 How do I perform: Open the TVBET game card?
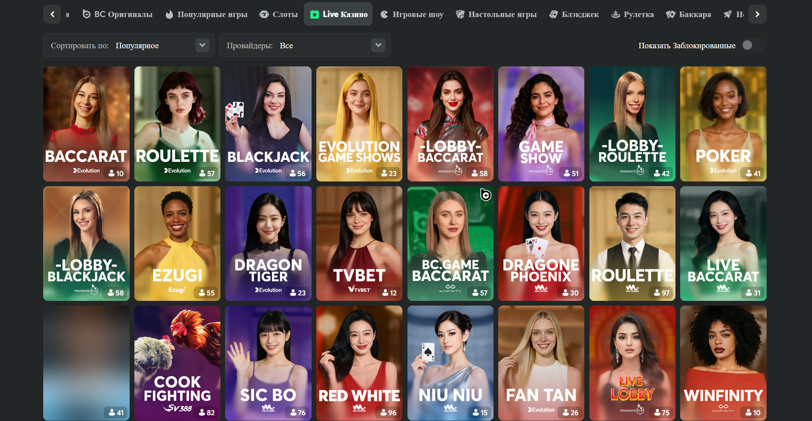coord(359,244)
